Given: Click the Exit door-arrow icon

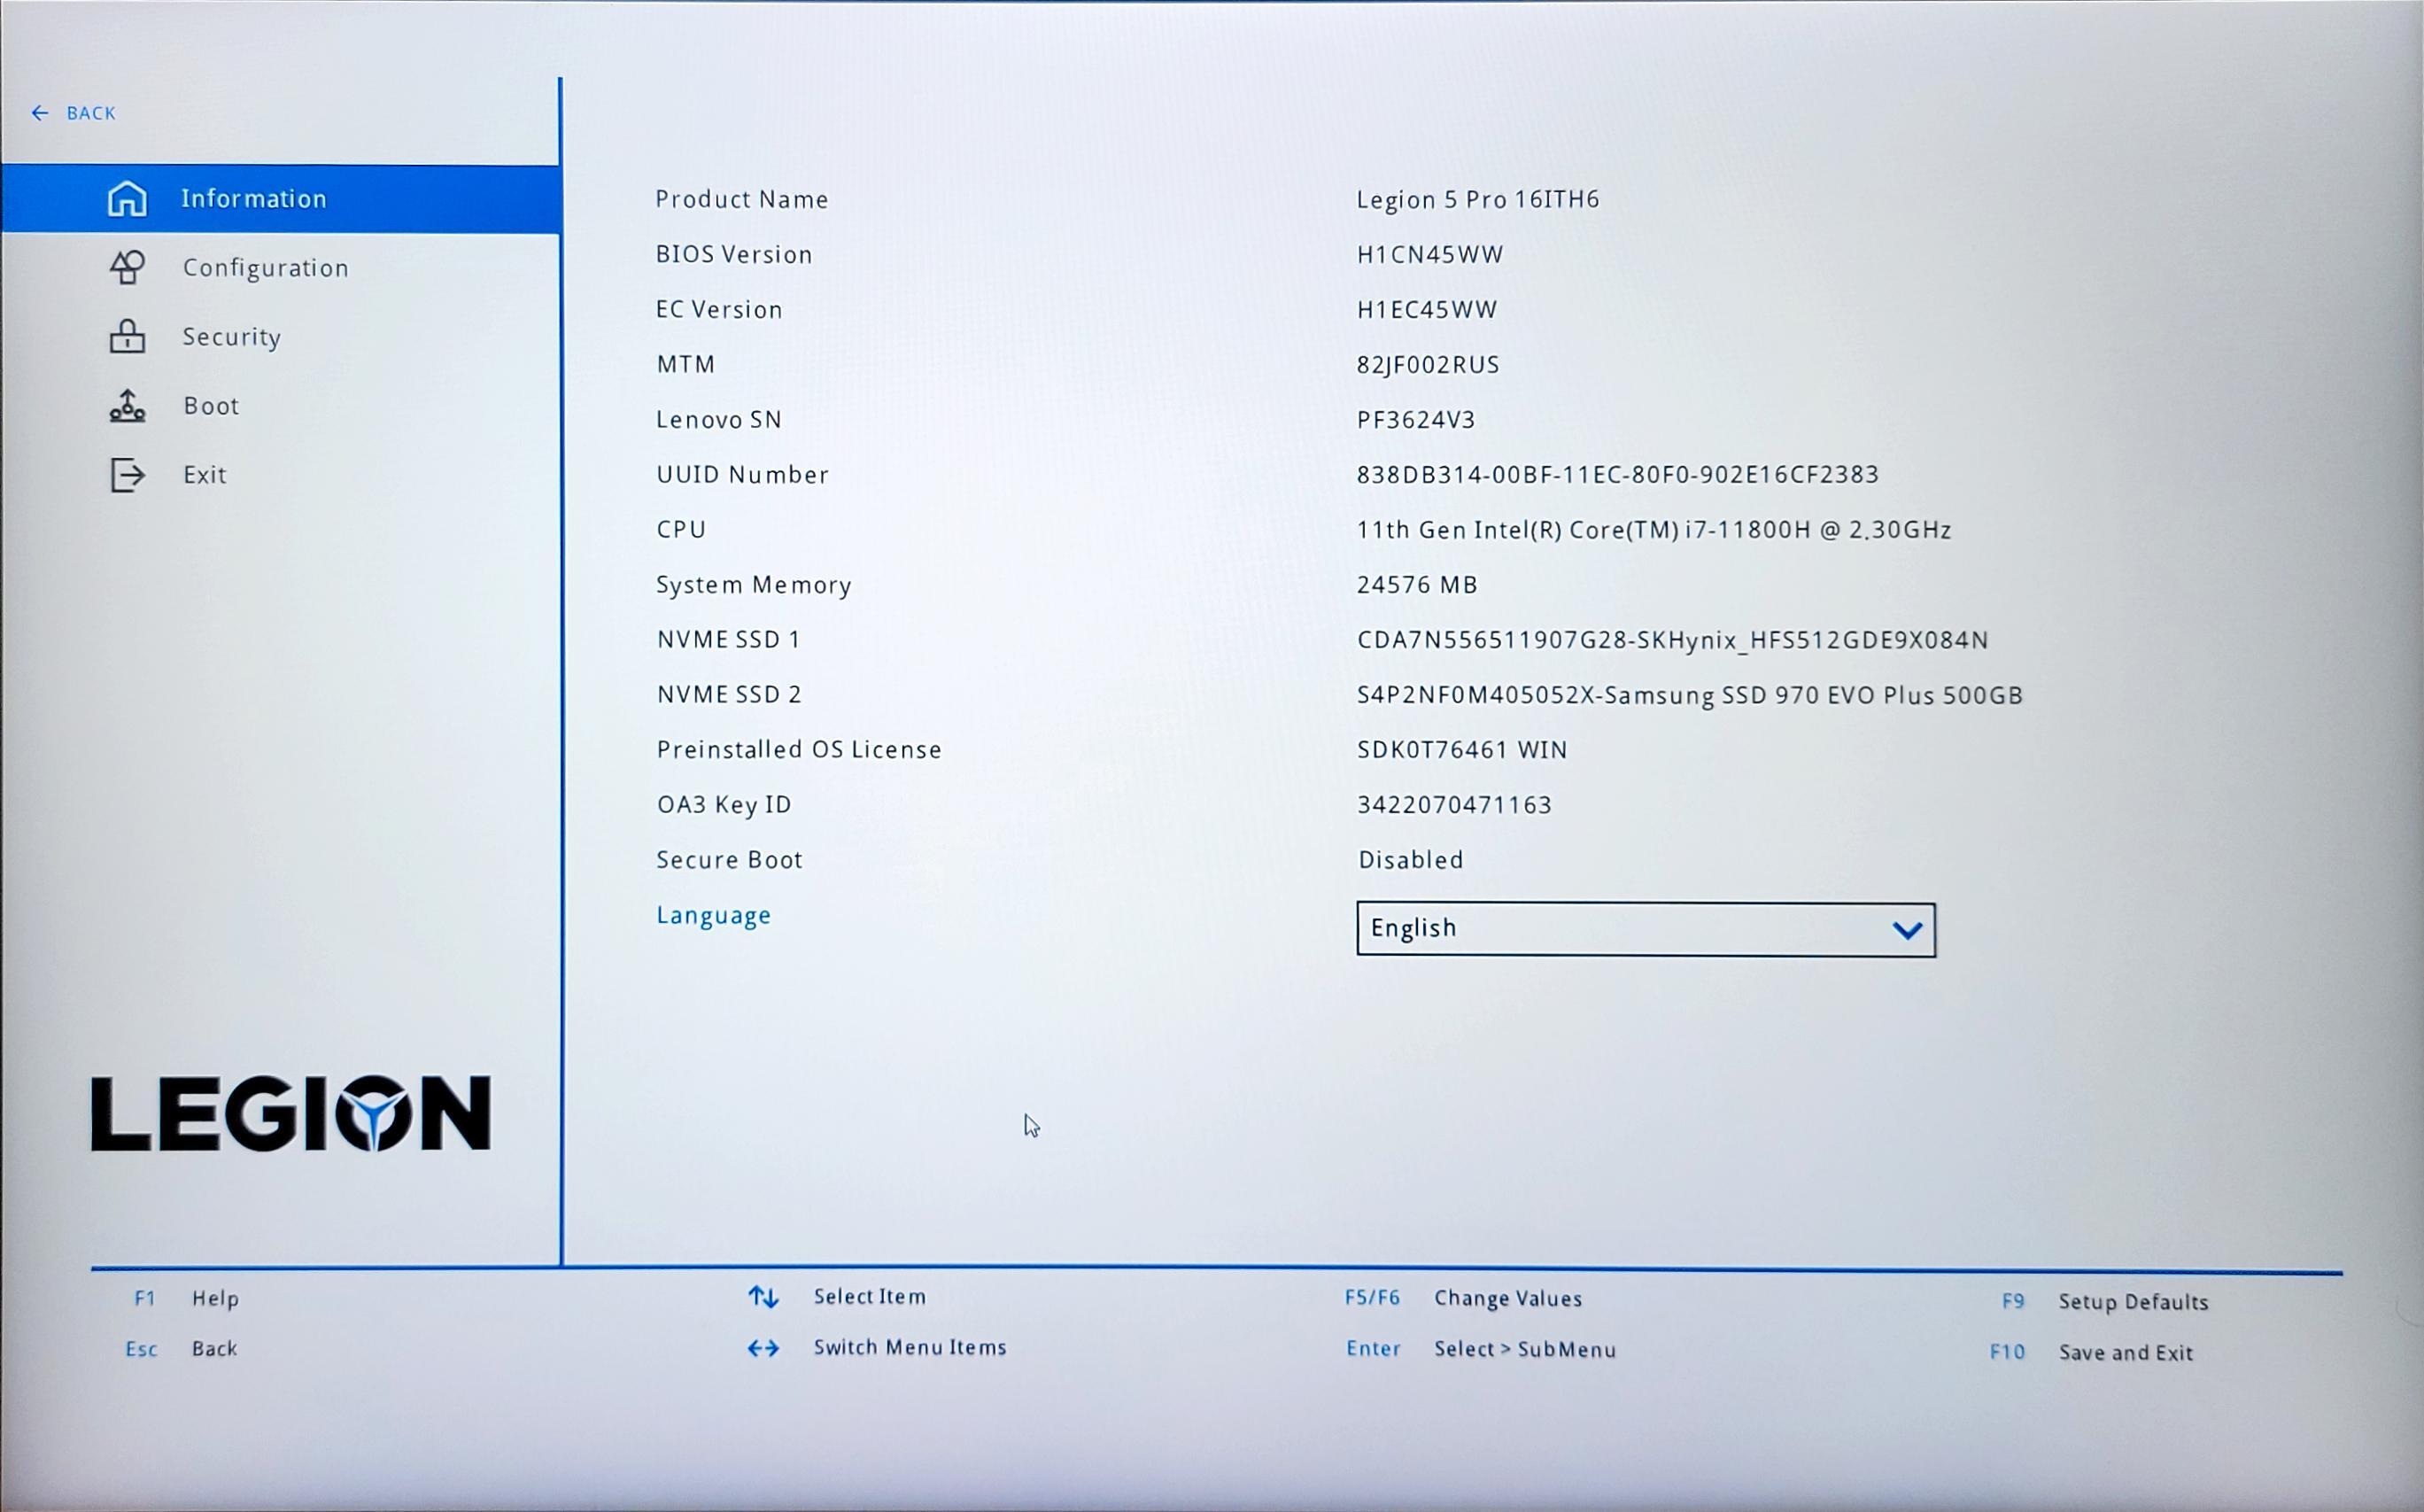Looking at the screenshot, I should 127,474.
